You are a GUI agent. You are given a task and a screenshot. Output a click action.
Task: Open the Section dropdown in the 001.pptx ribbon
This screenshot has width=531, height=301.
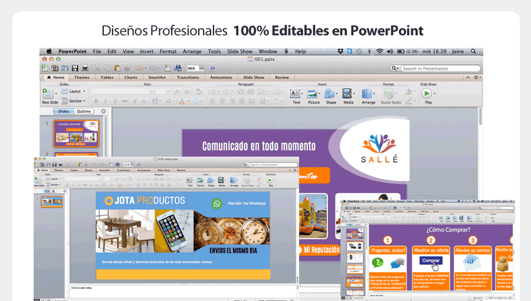click(76, 101)
